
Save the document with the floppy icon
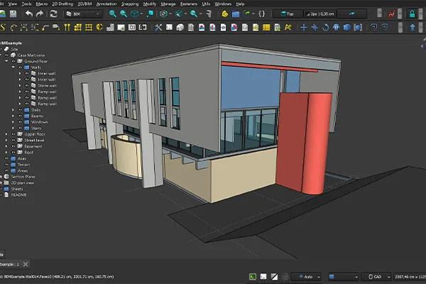(x=13, y=13)
